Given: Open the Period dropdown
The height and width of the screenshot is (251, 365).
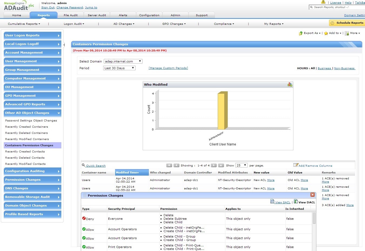Looking at the screenshot, I should [119, 68].
